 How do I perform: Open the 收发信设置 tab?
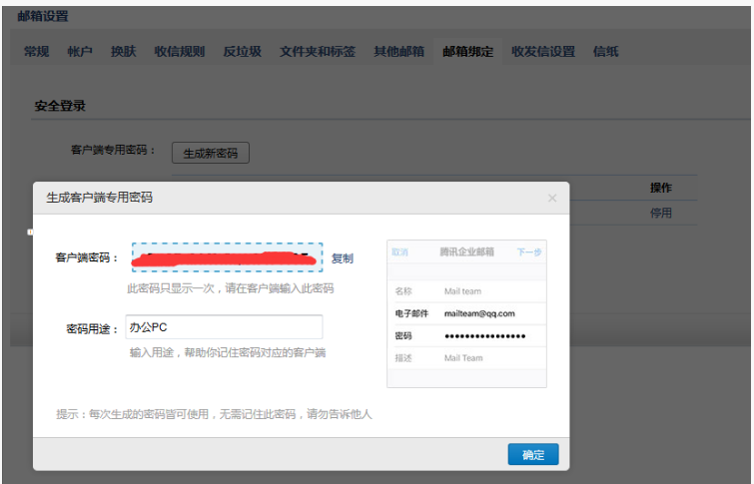click(x=542, y=52)
